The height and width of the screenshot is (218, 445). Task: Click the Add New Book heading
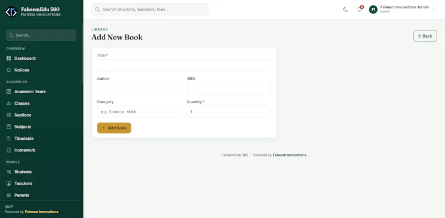117,37
